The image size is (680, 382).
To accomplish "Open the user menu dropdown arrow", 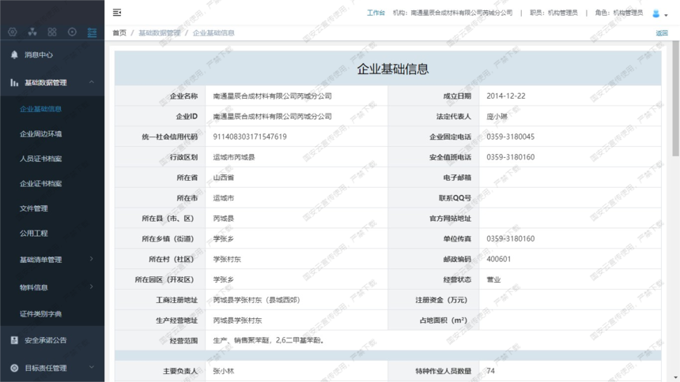I will [x=666, y=15].
